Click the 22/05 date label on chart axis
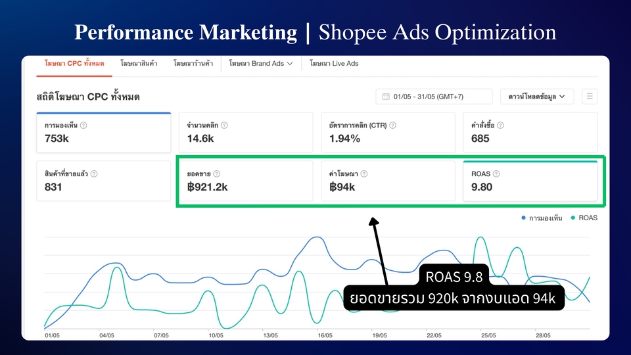Viewport: 631px width, 355px height. click(x=434, y=335)
